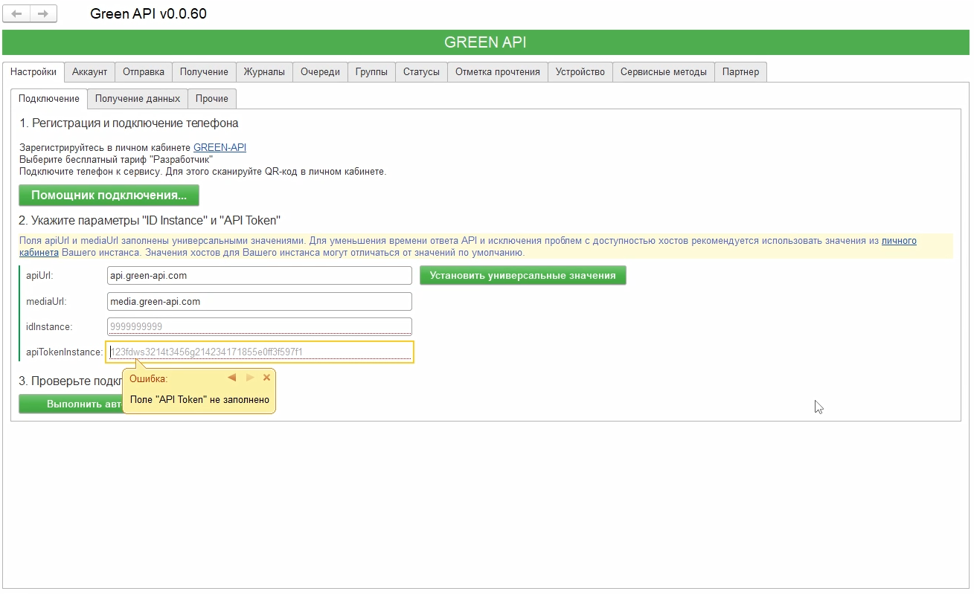Open the Сервисные методы tab
Viewport: 974px width, 594px height.
[x=663, y=71]
